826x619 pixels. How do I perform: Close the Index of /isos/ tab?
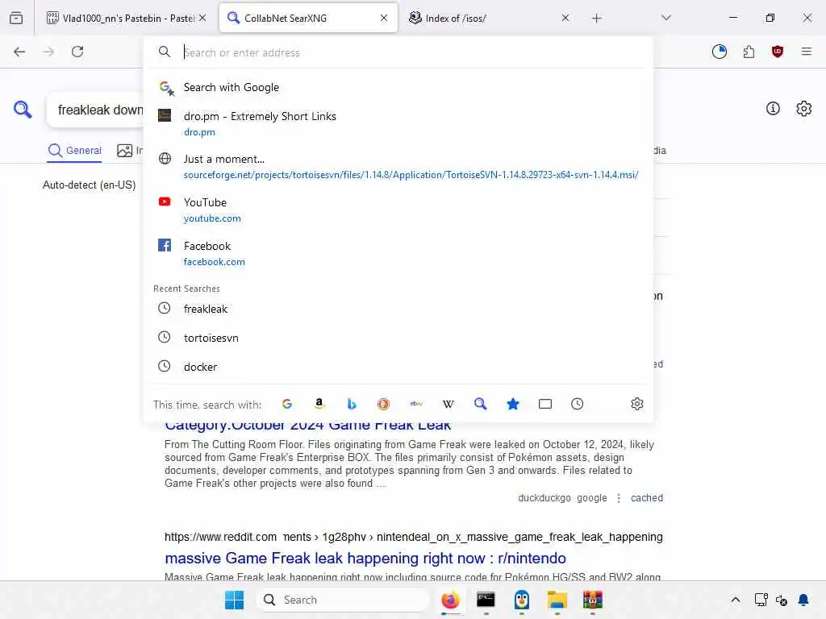(x=565, y=18)
